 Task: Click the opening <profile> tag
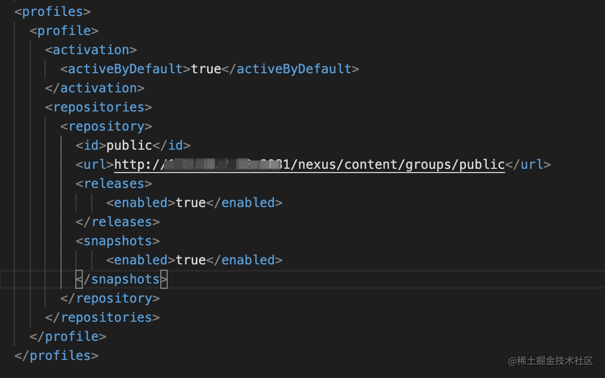64,30
